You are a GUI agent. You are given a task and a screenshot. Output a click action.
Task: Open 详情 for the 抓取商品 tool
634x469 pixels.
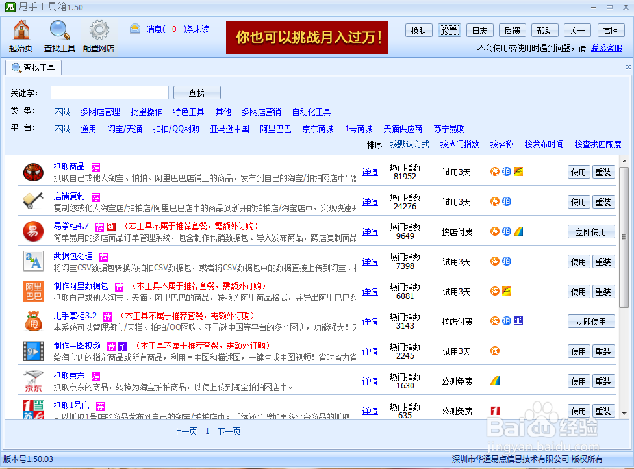[x=370, y=171]
